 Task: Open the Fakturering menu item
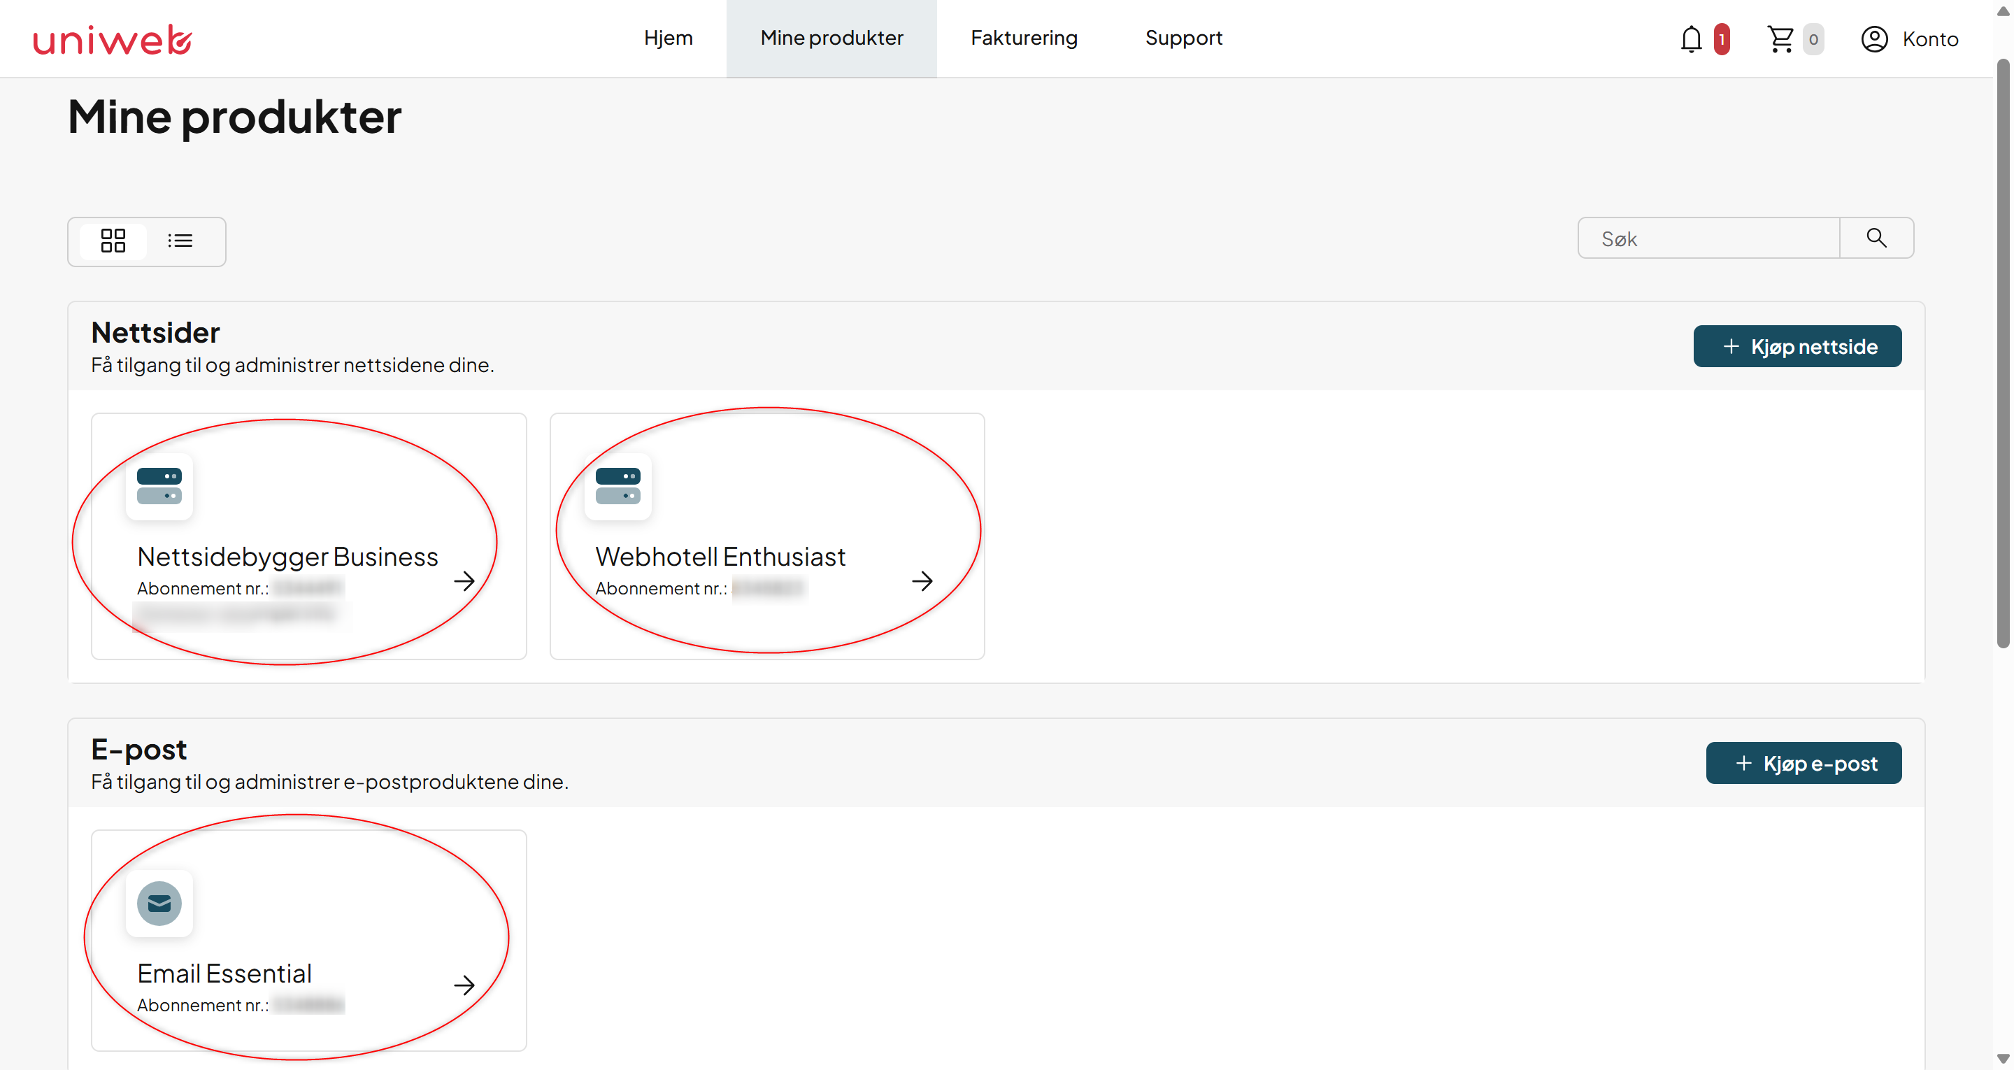point(1024,38)
